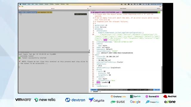Click the date and time in menu bar
Screen dimensions: 191x107
pos(156,4)
